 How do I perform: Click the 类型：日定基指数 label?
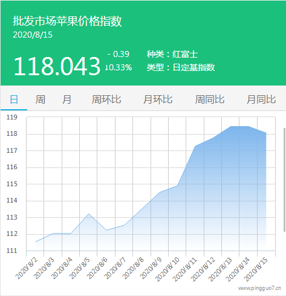coord(181,67)
